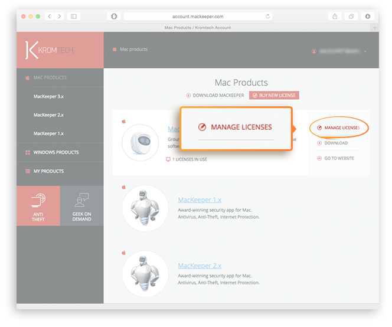Screen dimensions: 392x327
Task: Open the Anti Theft tile
Action: (38, 206)
